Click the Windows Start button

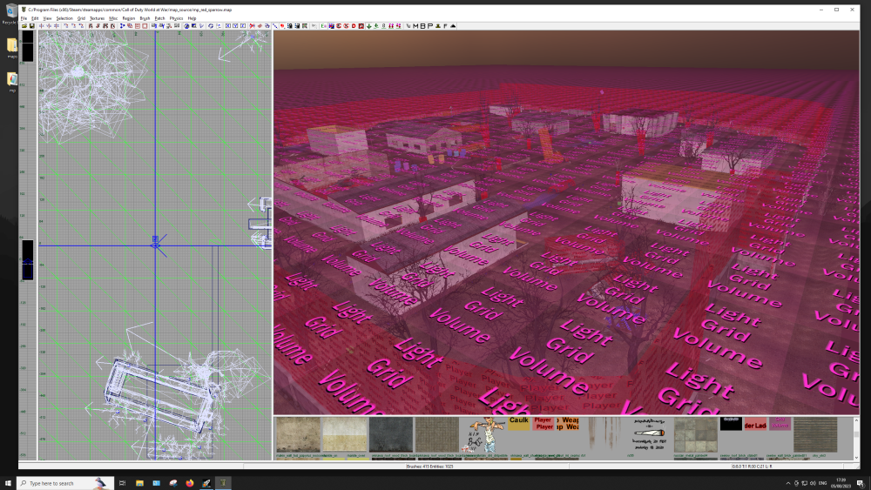tap(8, 483)
